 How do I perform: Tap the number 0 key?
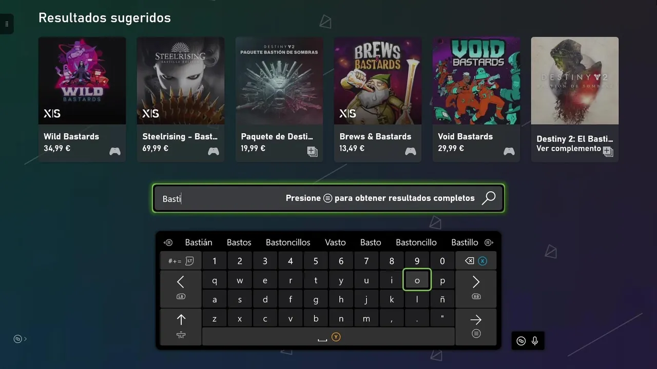442,261
